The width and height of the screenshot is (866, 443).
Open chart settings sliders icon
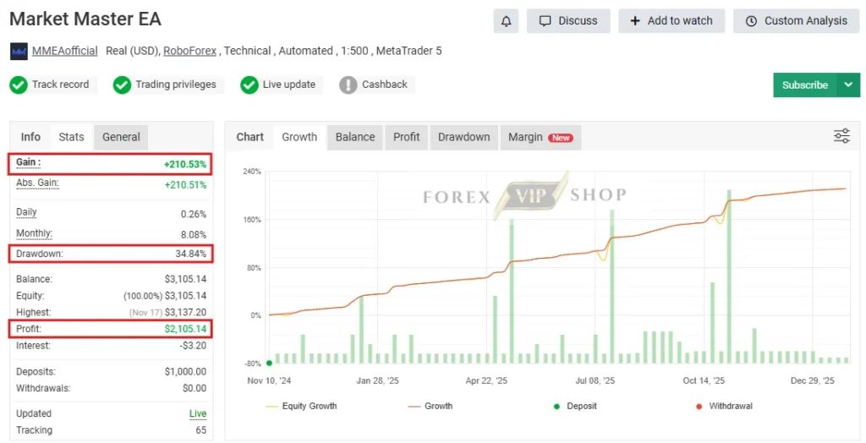841,136
